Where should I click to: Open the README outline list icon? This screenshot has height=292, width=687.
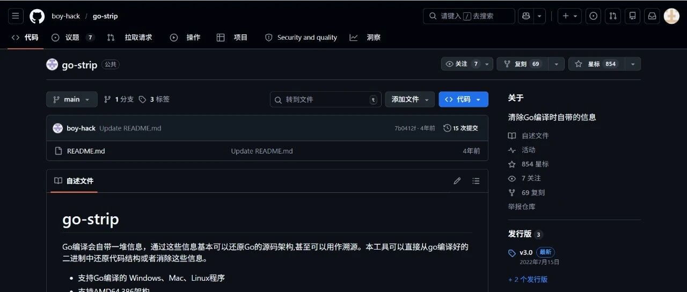[x=476, y=181]
